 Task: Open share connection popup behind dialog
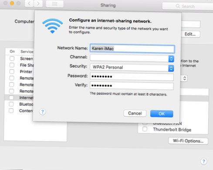tap(185, 78)
